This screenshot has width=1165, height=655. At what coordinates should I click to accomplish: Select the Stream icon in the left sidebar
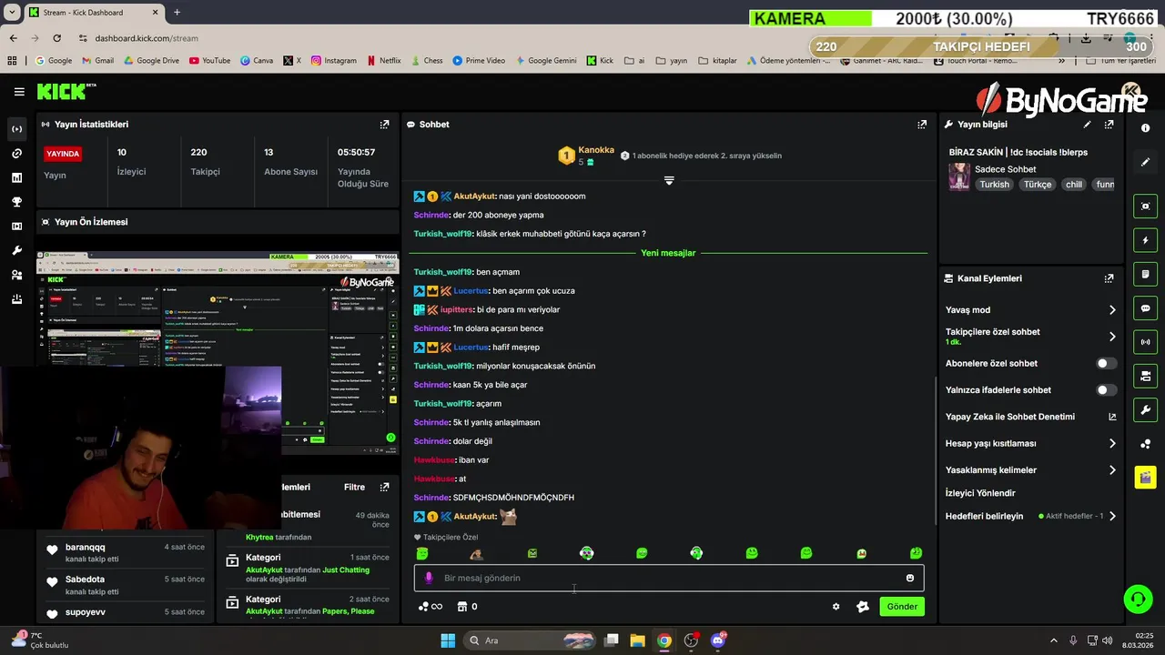tap(16, 129)
